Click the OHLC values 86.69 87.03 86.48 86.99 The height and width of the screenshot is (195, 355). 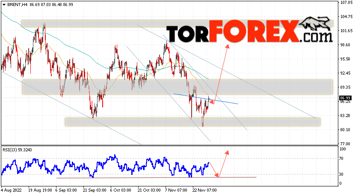pos(51,5)
